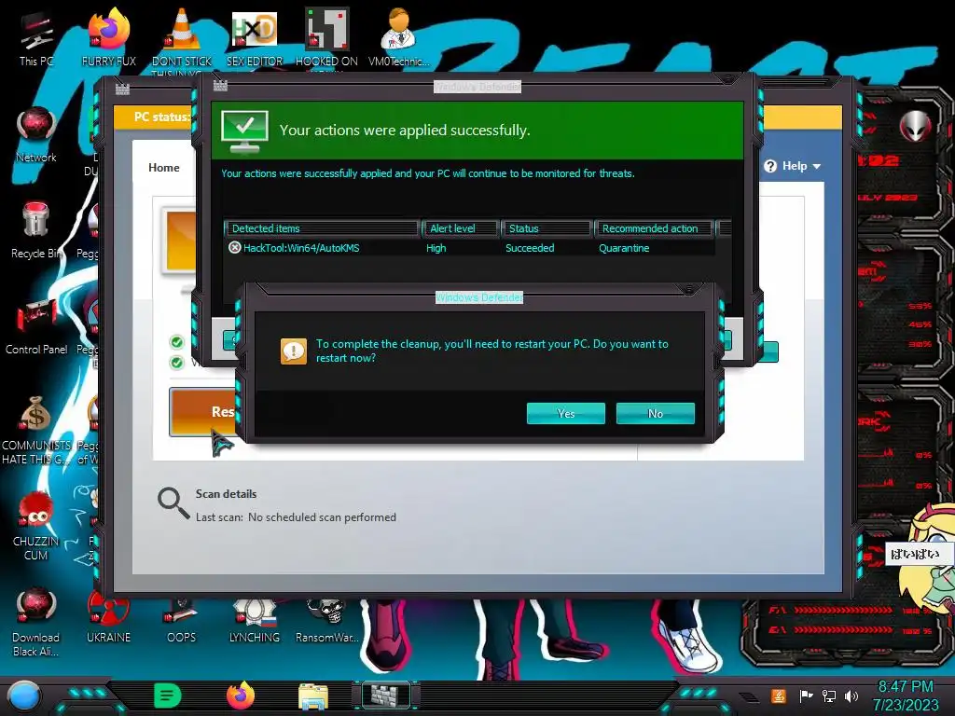Screen dimensions: 955x716
Task: Open the Network desktop icon
Action: pyautogui.click(x=36, y=134)
